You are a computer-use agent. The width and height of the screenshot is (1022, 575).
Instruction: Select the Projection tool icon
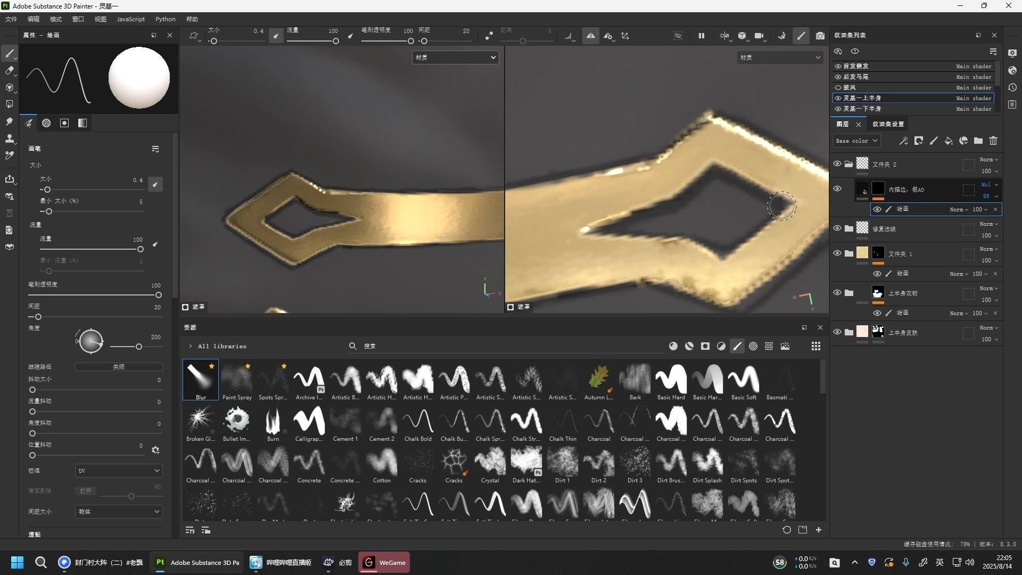[x=9, y=87]
